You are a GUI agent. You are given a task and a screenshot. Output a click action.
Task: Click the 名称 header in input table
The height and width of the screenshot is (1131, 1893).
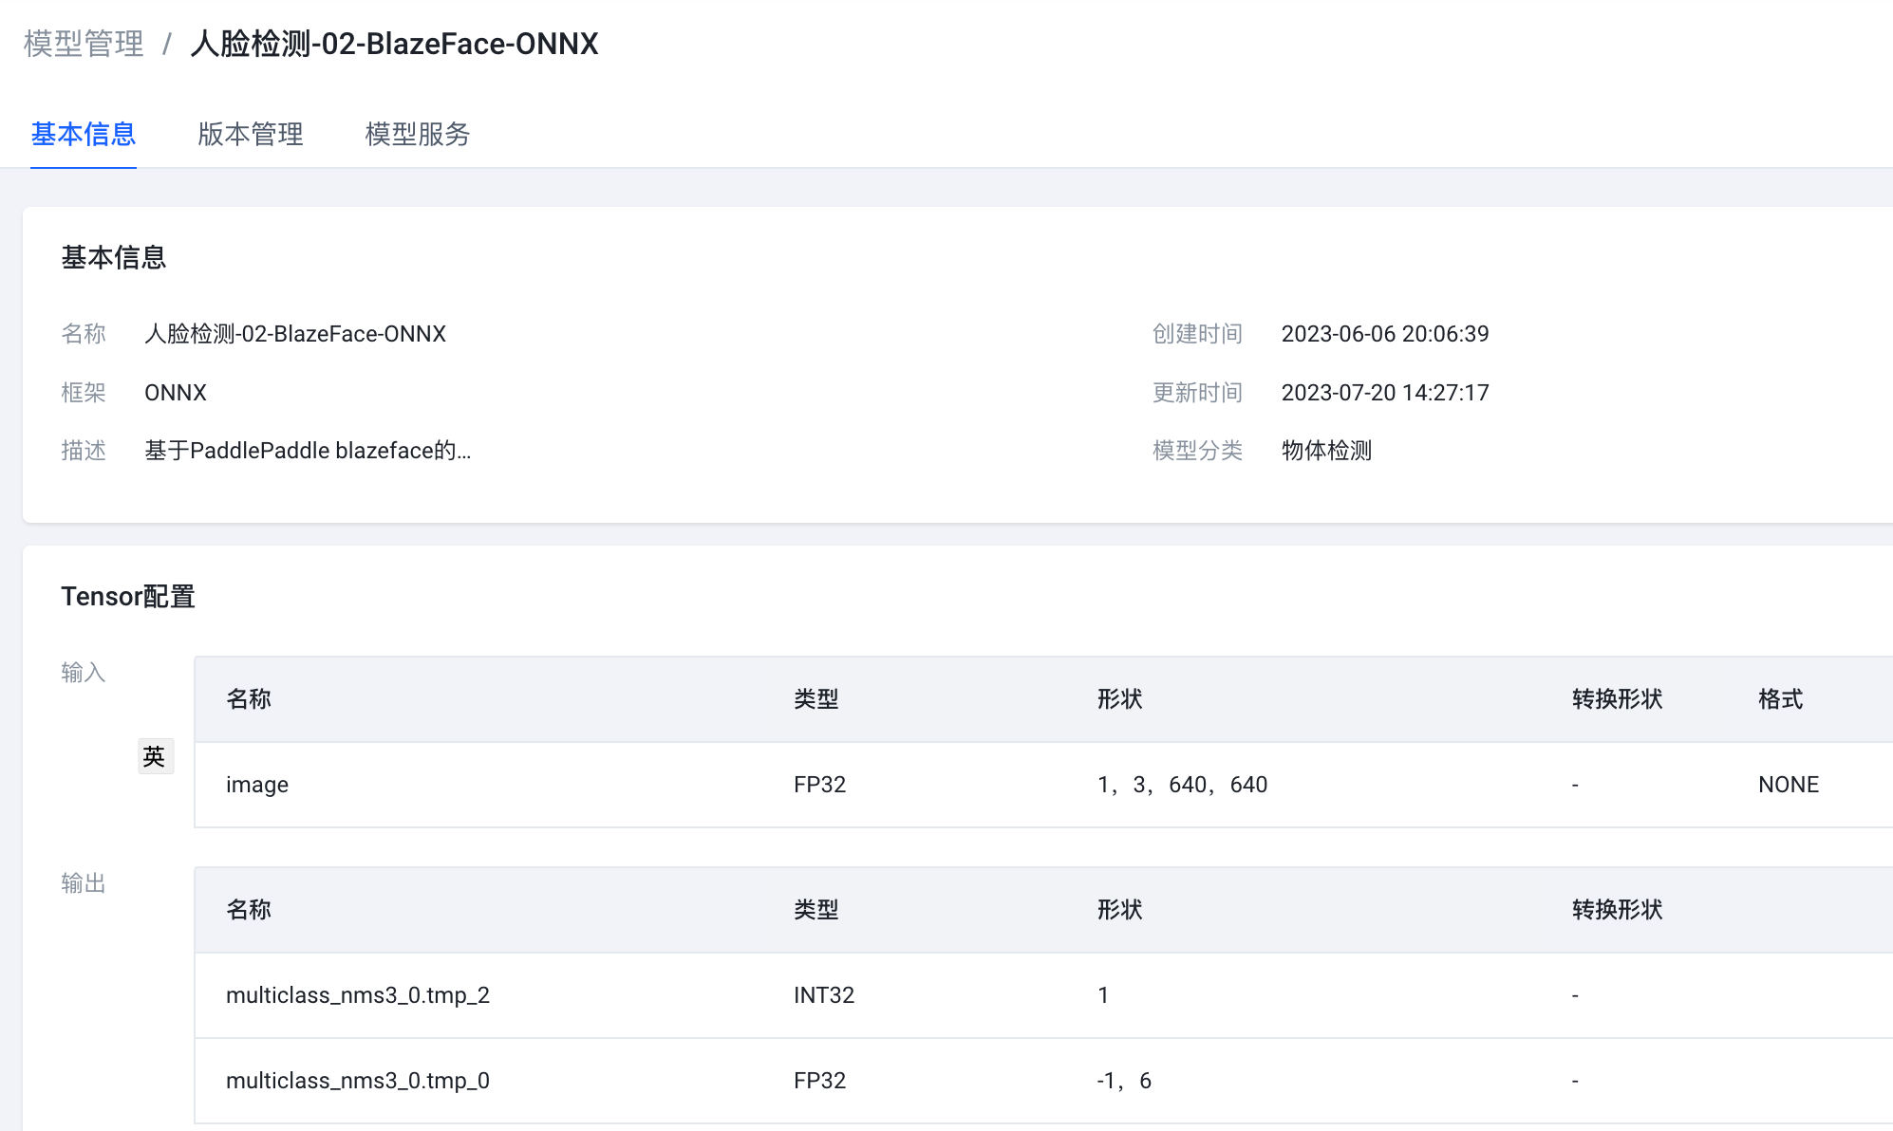tap(249, 699)
